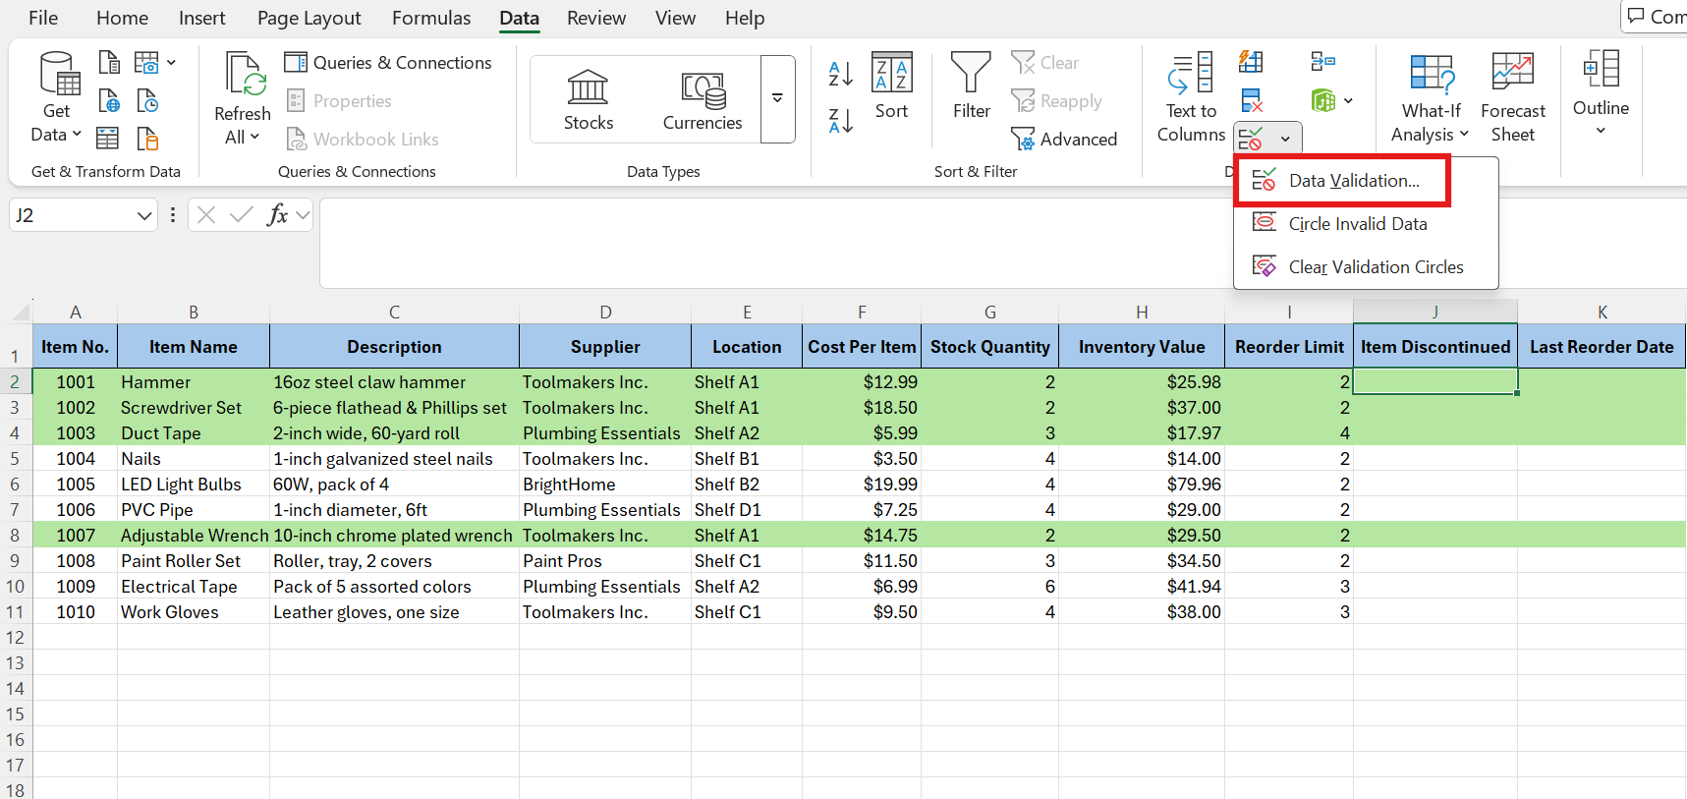Viewport: 1687px width, 799px height.
Task: Sort ascending with the A to Z icon
Action: tap(840, 74)
